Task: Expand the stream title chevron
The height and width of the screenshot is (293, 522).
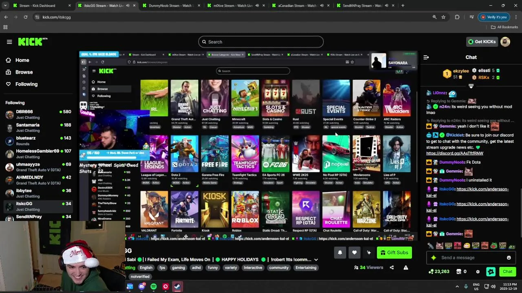Action: (316, 260)
